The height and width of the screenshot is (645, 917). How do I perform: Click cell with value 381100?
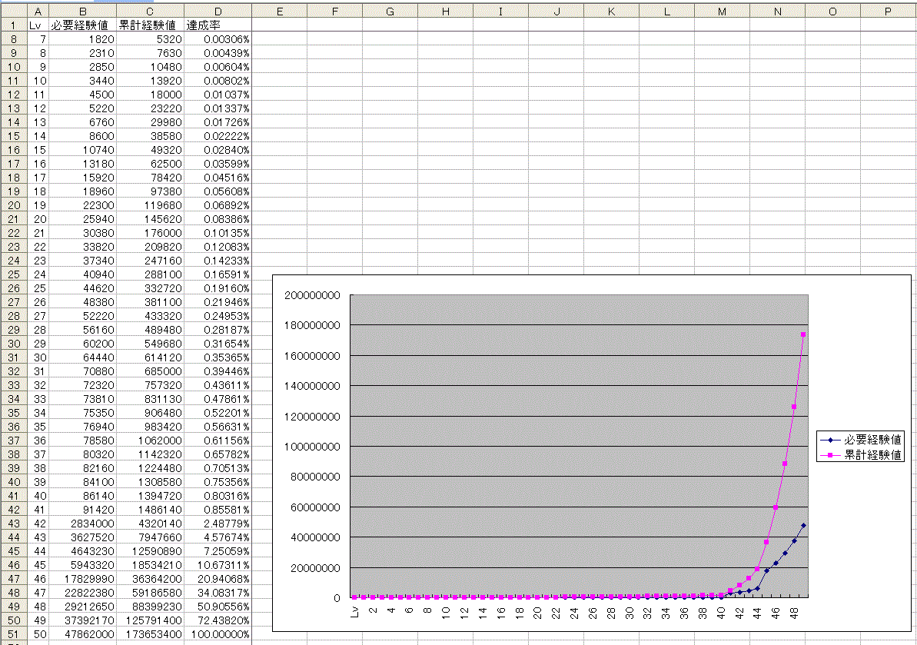(151, 302)
